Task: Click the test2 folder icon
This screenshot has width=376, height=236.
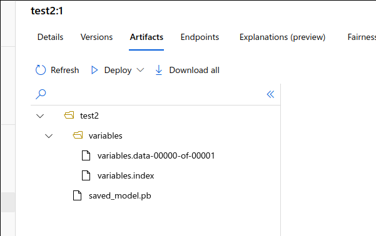Action: tap(69, 116)
